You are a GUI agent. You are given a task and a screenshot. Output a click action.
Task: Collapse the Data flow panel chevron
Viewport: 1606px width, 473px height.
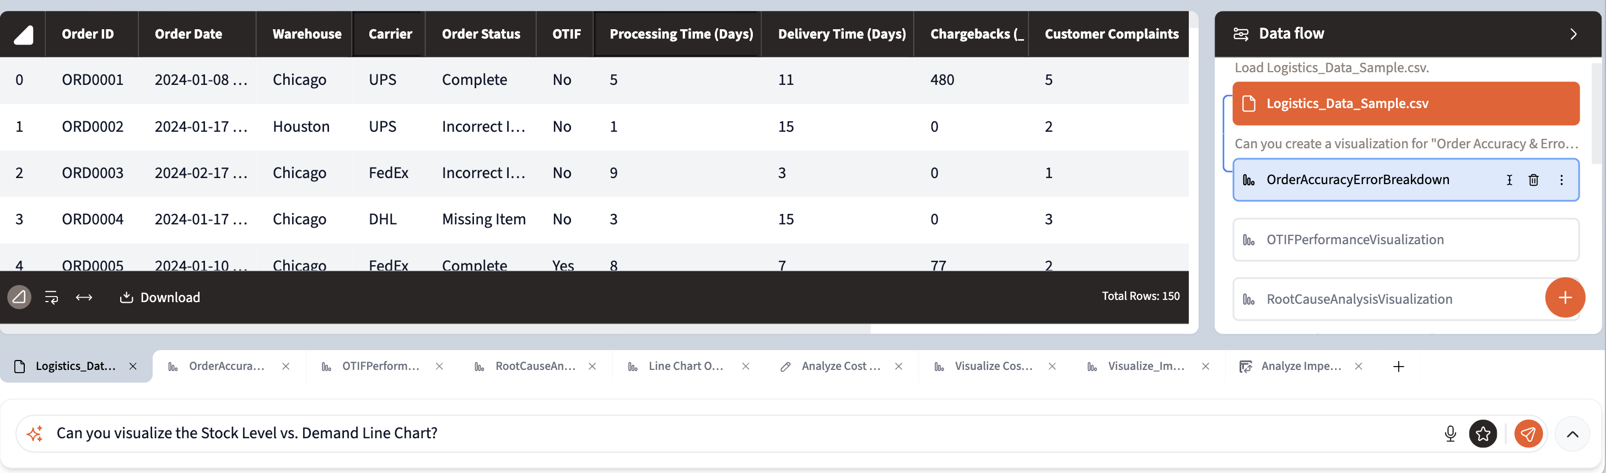click(x=1573, y=34)
